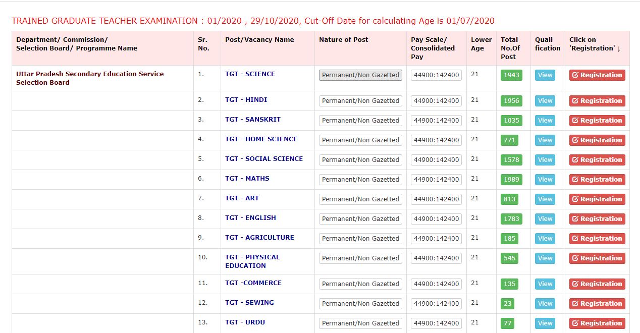
Task: Select the TGT - ART post name
Action: coord(242,198)
